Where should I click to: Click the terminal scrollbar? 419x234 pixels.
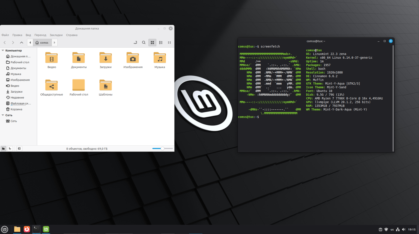(393, 98)
